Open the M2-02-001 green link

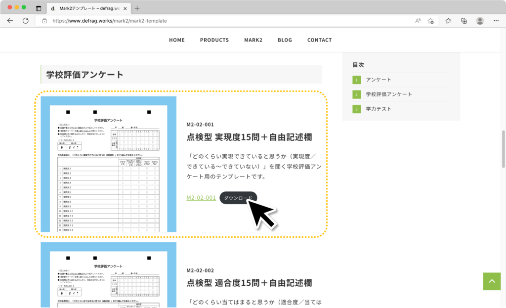(x=201, y=198)
